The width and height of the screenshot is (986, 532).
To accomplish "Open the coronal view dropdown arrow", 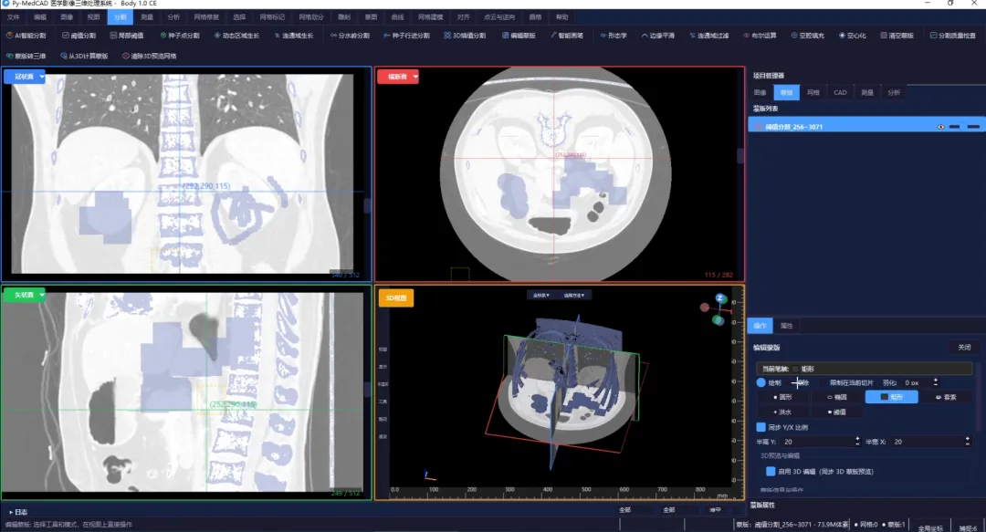I will (x=41, y=77).
